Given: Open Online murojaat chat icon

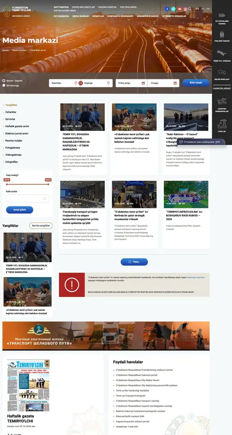Looking at the screenshot, I should [222, 72].
